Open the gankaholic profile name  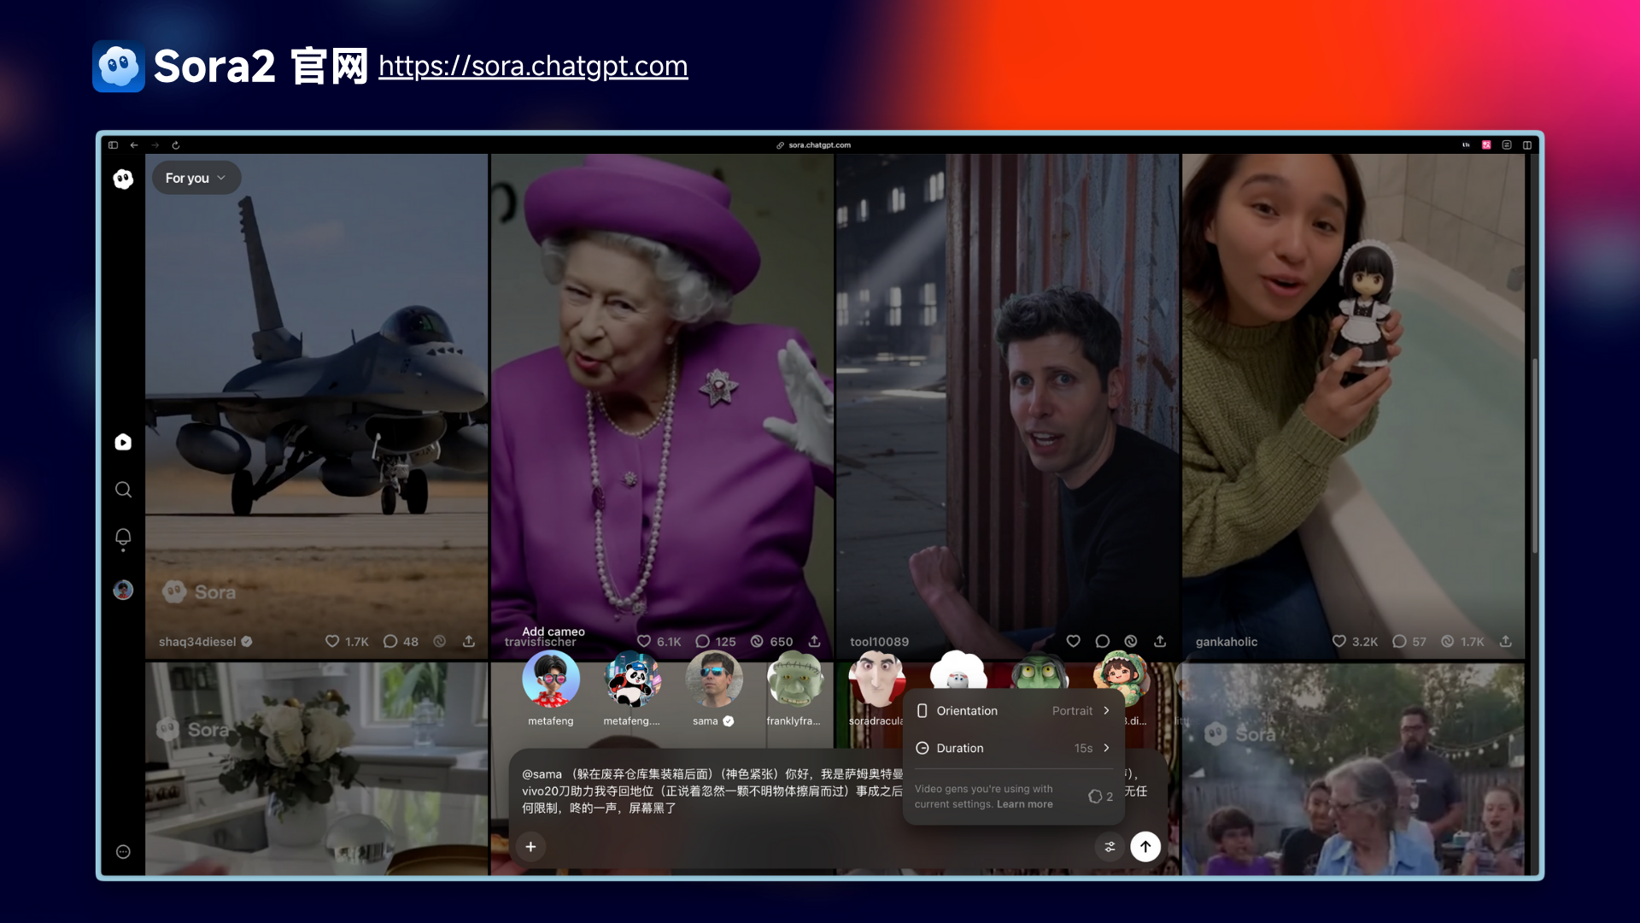coord(1227,642)
